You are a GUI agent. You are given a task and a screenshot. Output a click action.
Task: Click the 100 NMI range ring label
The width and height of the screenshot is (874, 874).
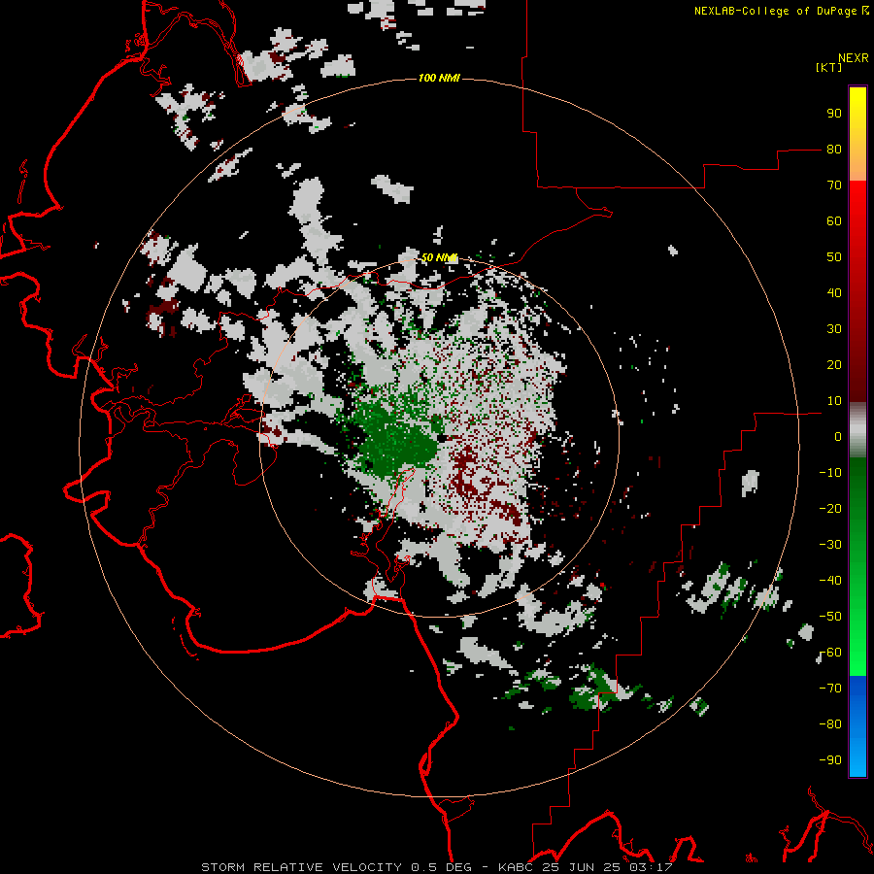click(x=439, y=78)
